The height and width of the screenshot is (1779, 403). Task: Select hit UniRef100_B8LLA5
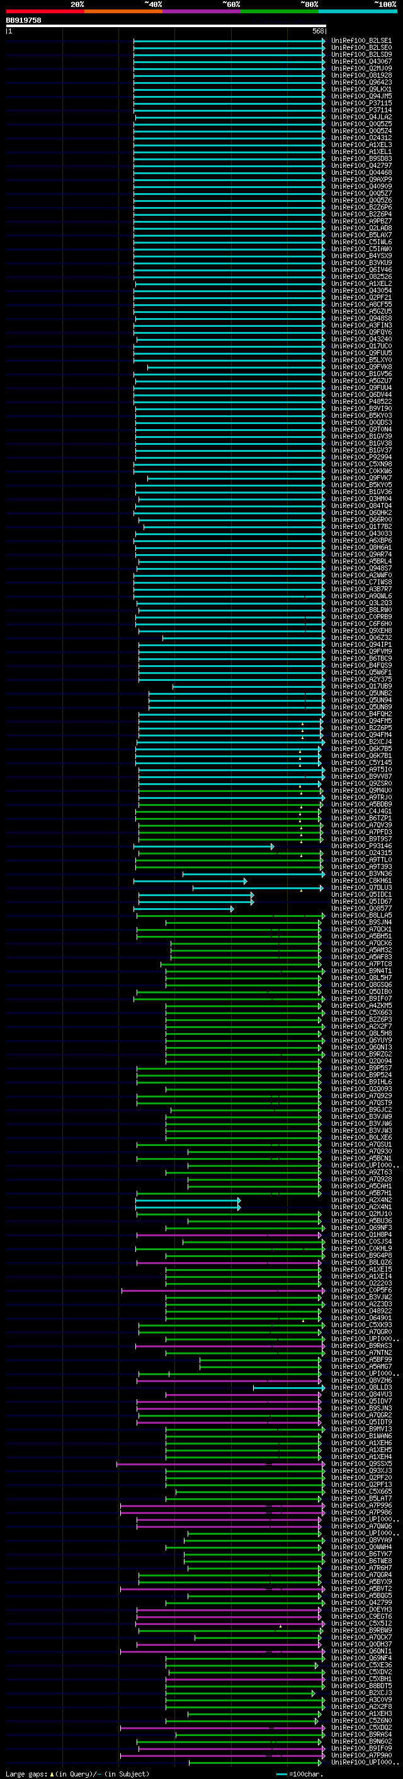[361, 915]
